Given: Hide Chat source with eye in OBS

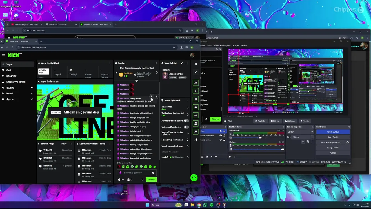Looking at the screenshot, I should 221,131.
